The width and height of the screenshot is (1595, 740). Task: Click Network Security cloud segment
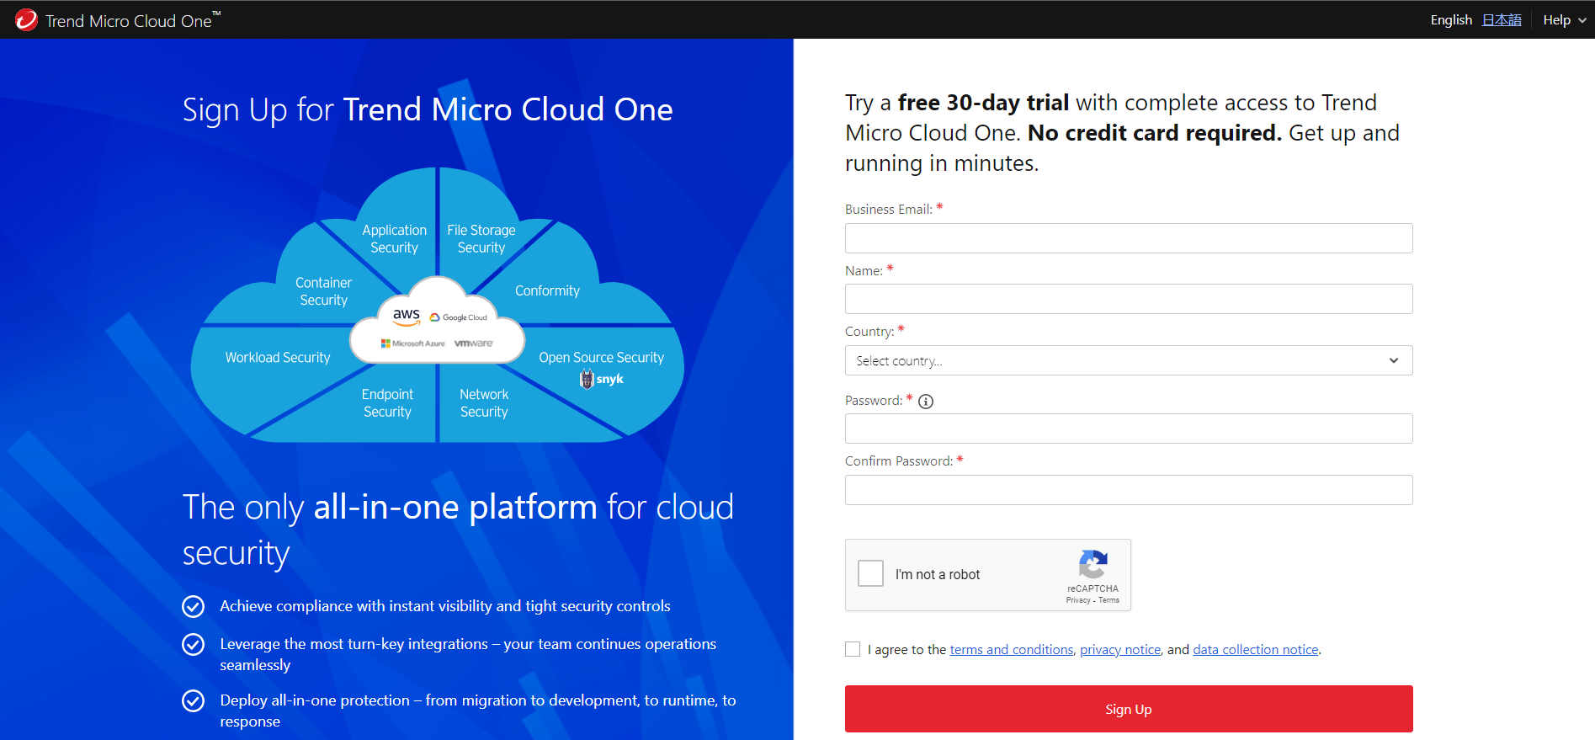coord(484,403)
